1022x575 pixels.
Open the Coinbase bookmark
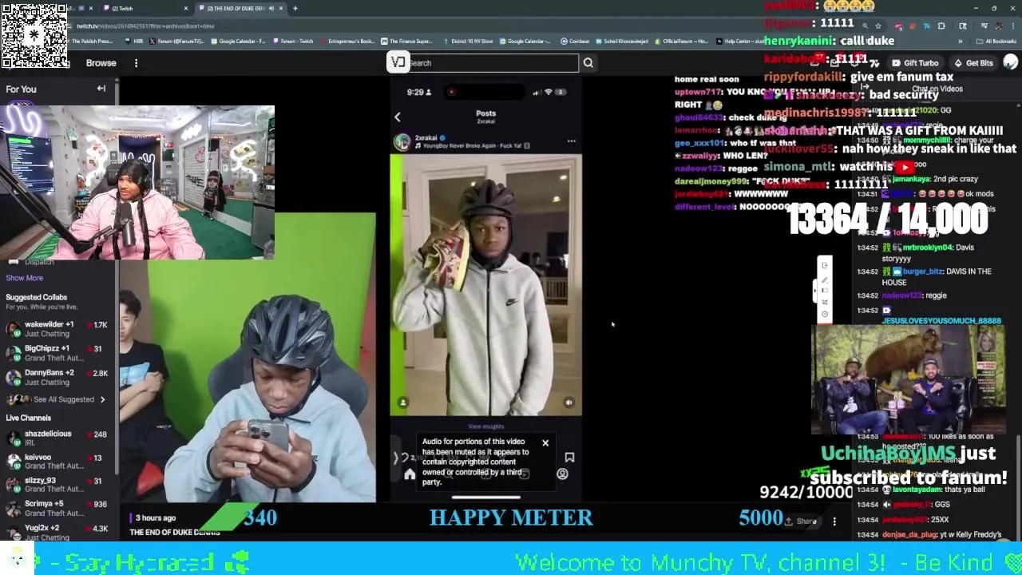click(x=575, y=41)
